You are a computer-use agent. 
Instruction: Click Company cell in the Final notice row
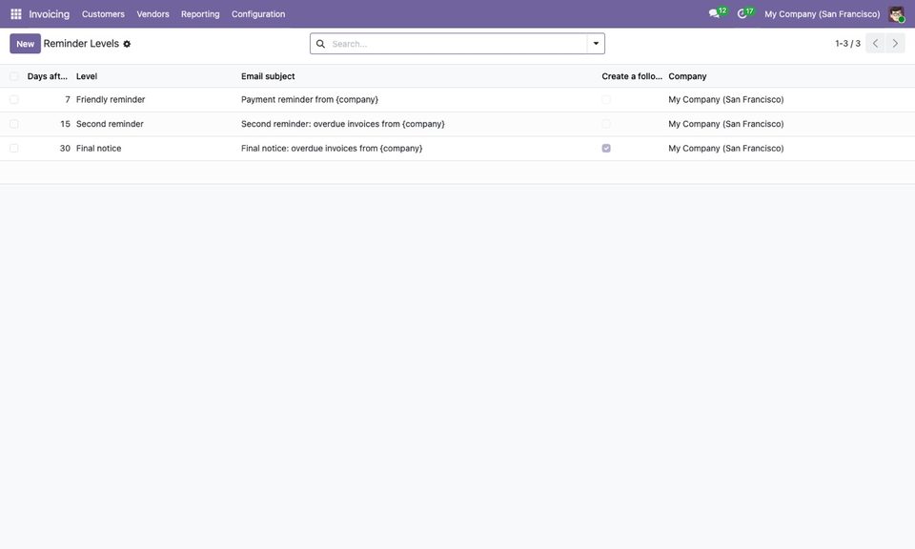[726, 149]
